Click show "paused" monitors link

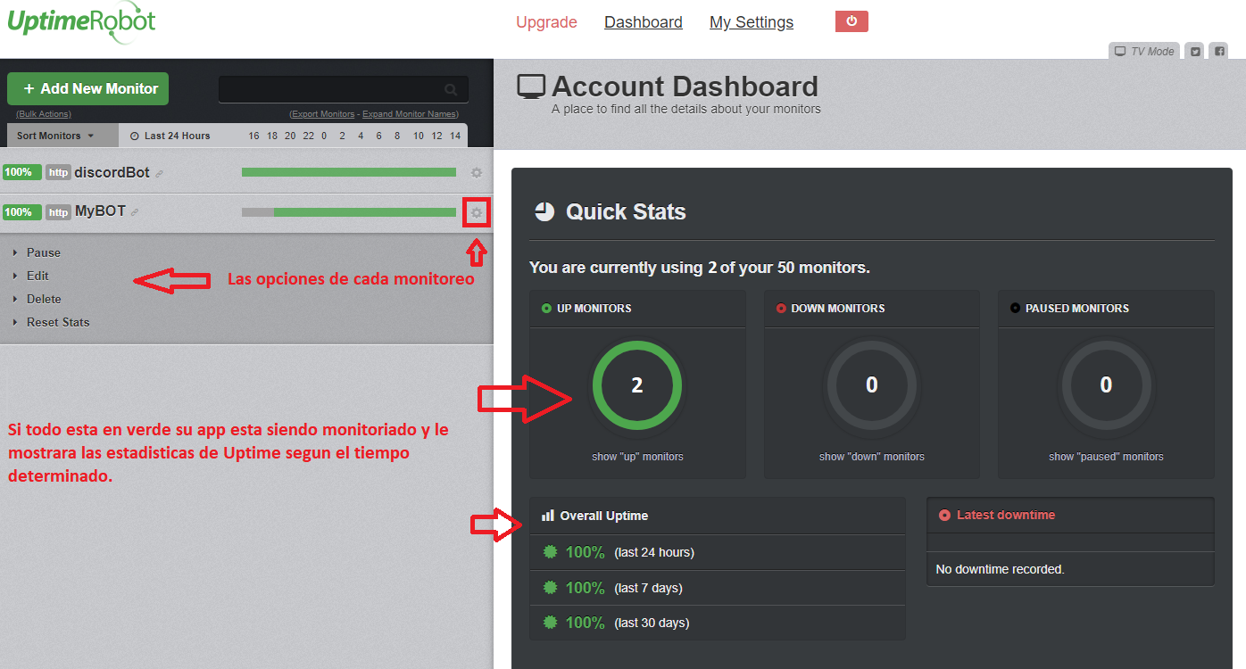(1106, 457)
